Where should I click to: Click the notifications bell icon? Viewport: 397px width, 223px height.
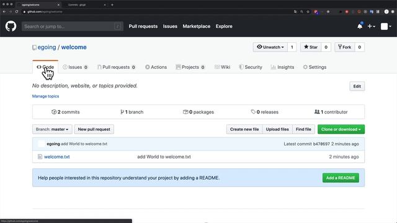click(360, 26)
